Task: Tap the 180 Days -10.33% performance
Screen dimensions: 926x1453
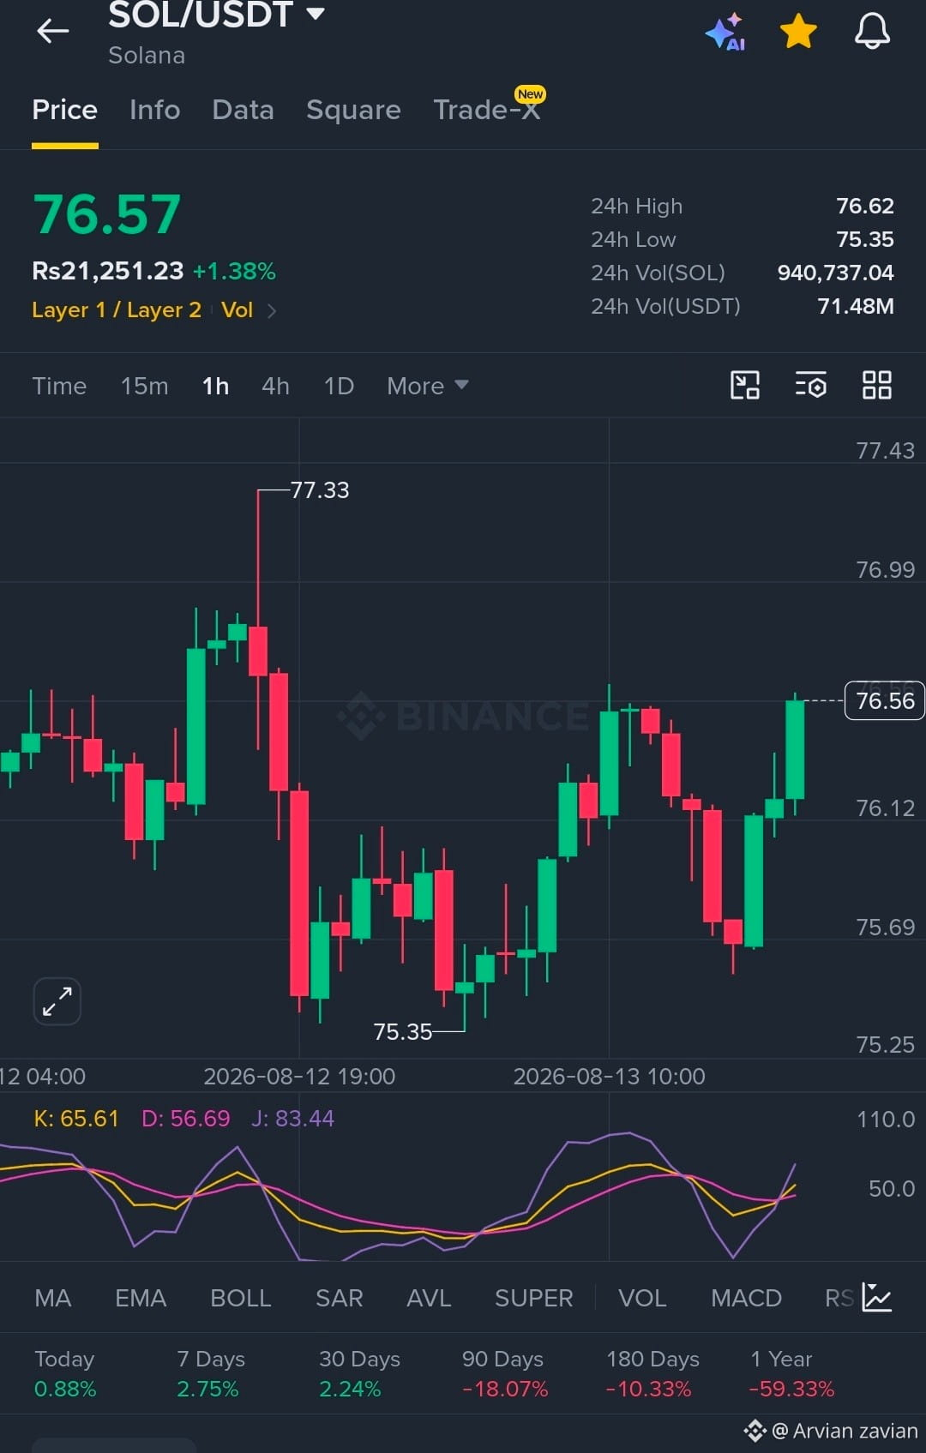Action: [x=652, y=1373]
